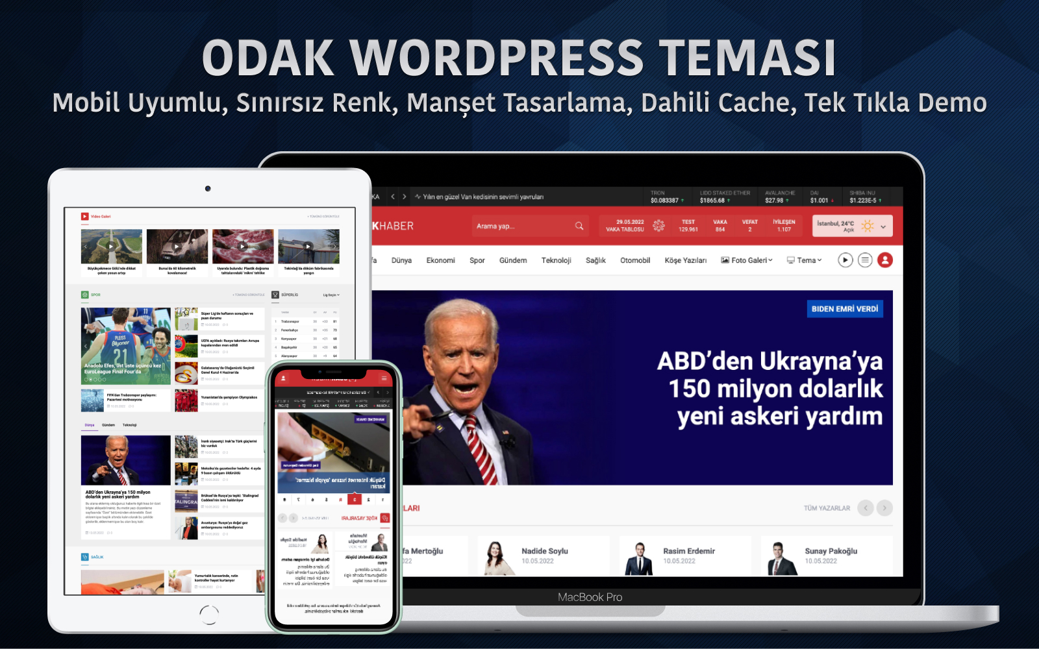This screenshot has height=649, width=1039.
Task: Click the SHIBA INU ticker entry
Action: [x=866, y=197]
